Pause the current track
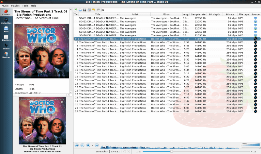The image size is (261, 154). tap(83, 145)
